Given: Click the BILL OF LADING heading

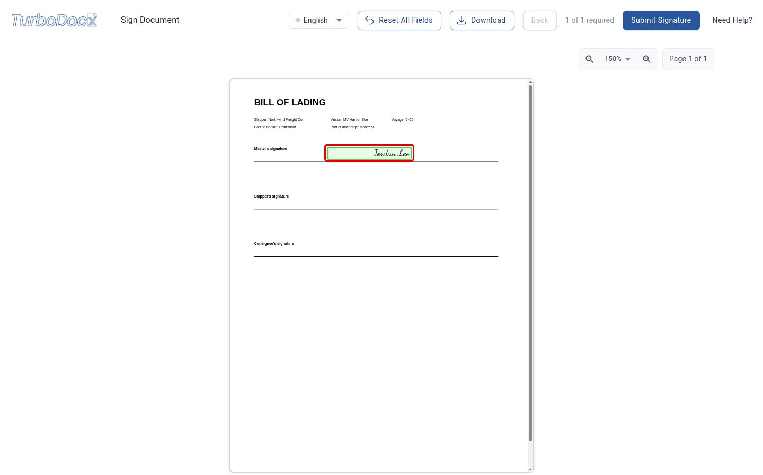Looking at the screenshot, I should (x=290, y=102).
